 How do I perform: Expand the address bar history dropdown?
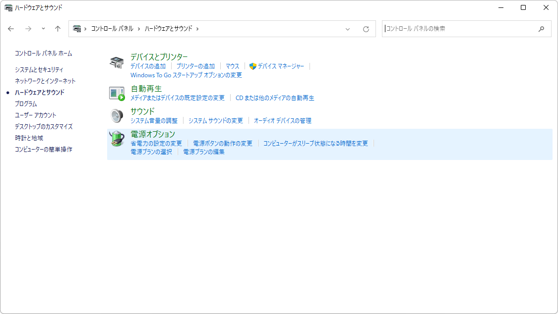point(348,29)
